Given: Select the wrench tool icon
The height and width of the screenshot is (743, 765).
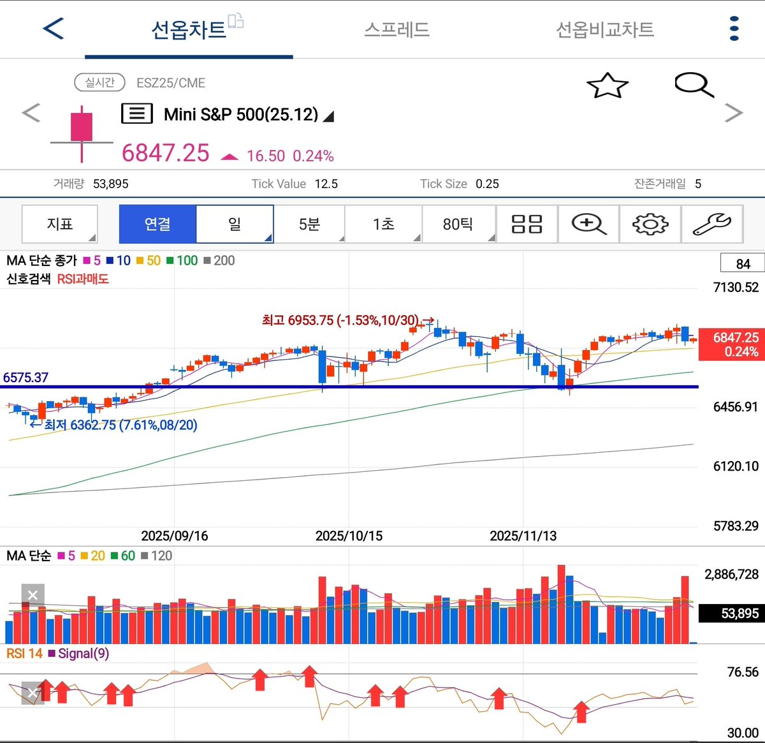Looking at the screenshot, I should tap(712, 224).
